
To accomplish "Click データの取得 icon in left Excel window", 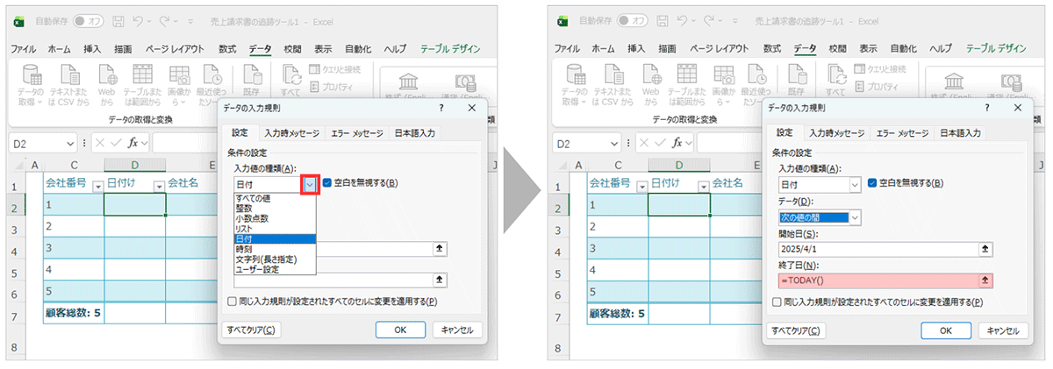I will click(x=32, y=75).
